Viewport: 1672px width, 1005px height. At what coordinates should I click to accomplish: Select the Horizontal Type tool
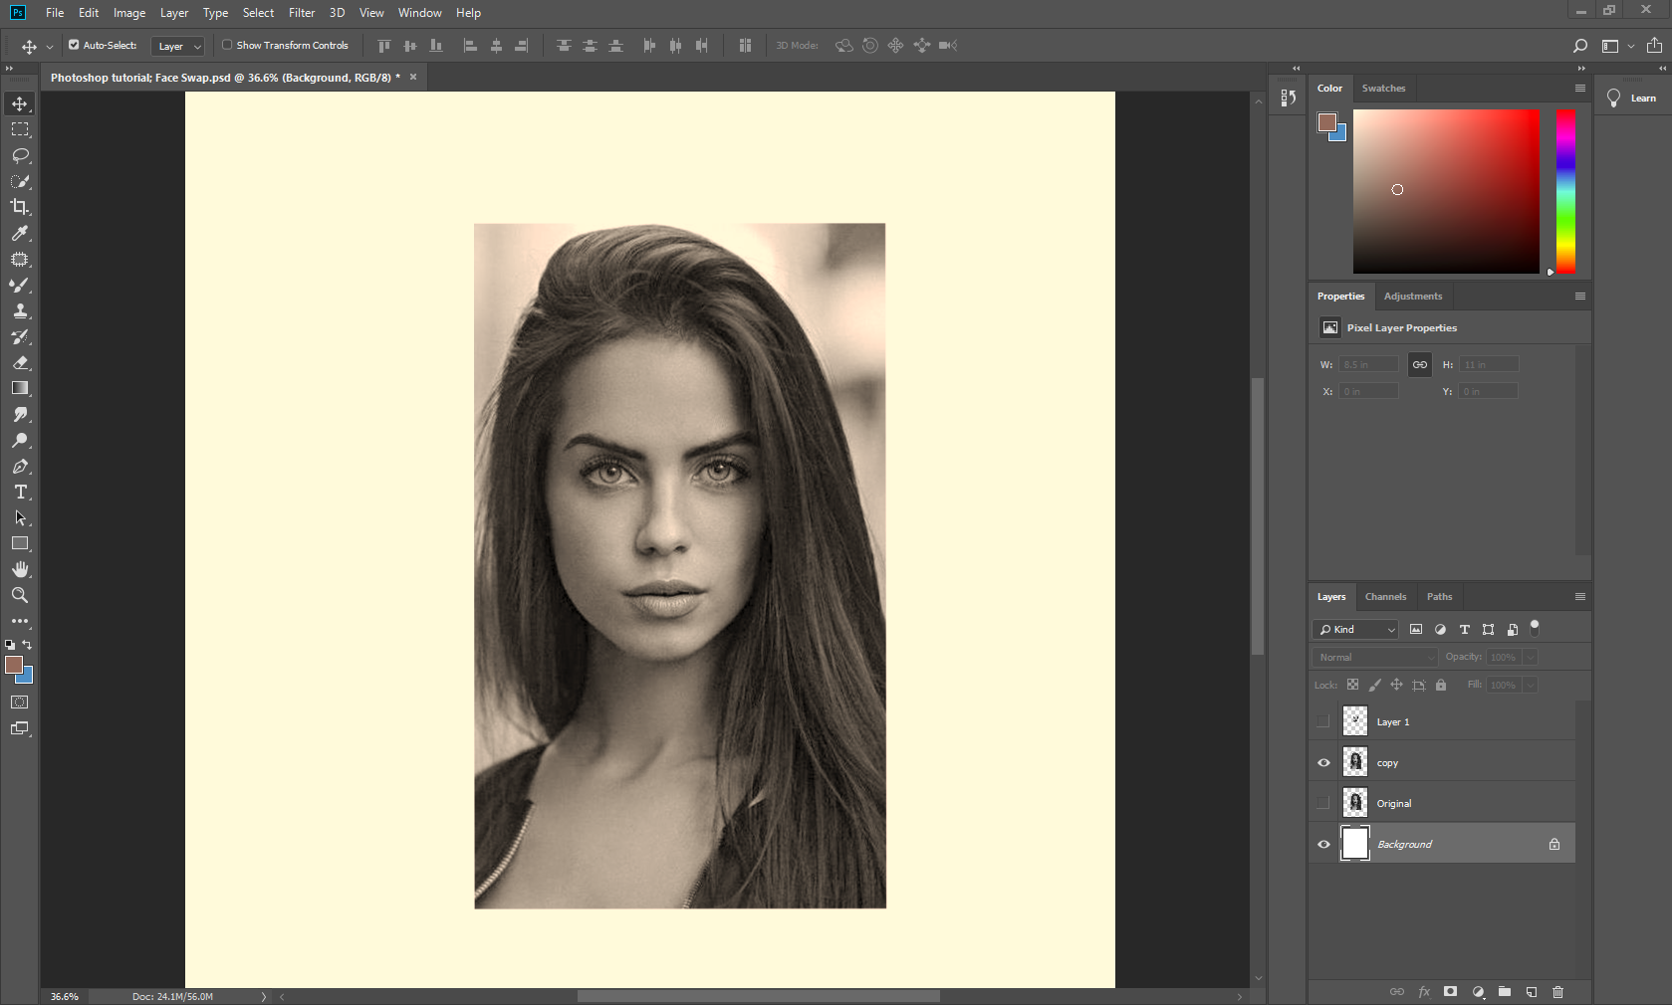[x=20, y=492]
